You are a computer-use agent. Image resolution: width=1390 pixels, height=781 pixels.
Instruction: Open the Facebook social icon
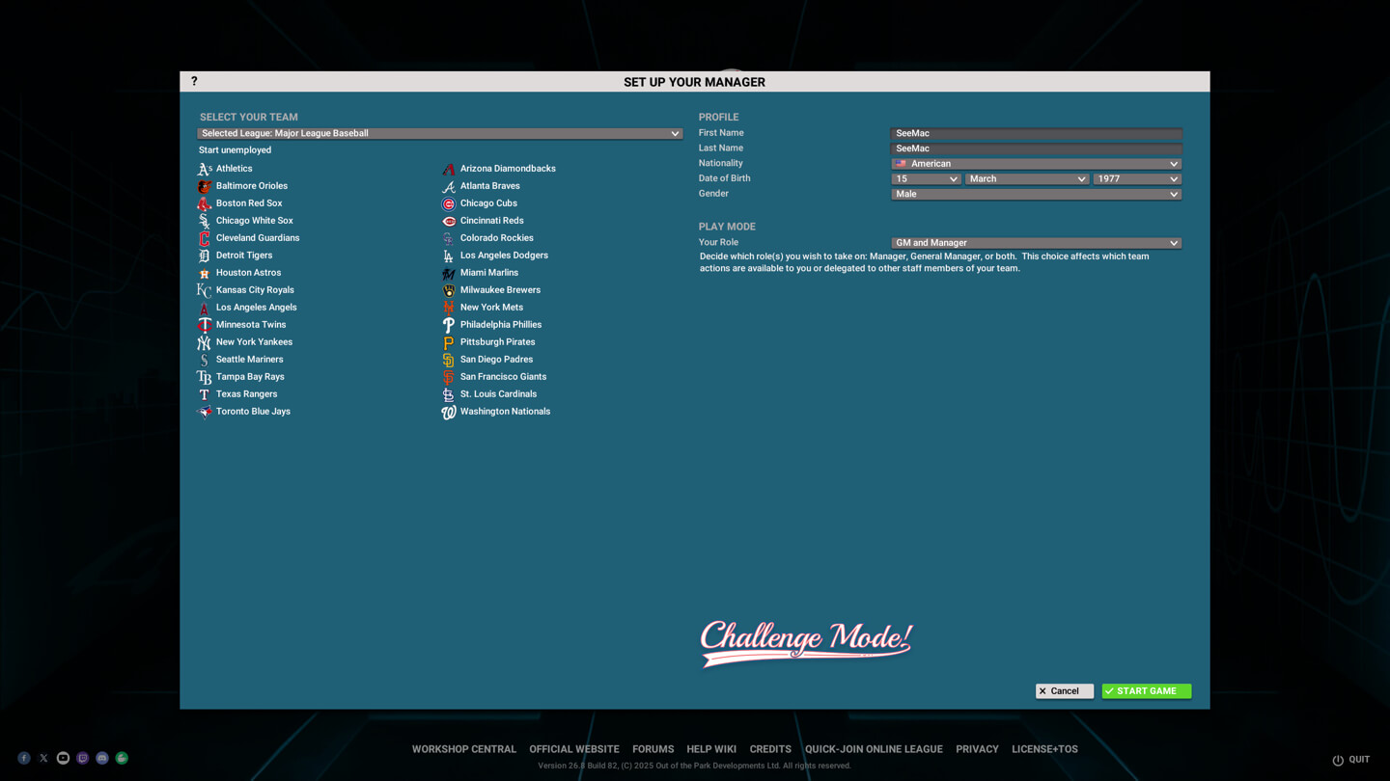(x=24, y=758)
